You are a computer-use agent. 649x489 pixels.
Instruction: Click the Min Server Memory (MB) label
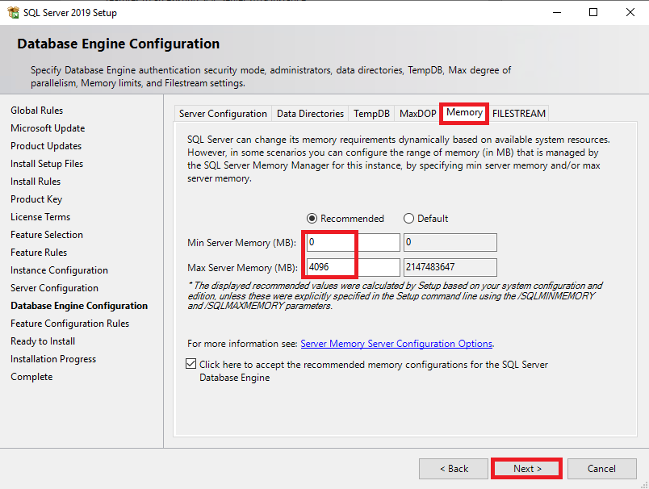[241, 243]
